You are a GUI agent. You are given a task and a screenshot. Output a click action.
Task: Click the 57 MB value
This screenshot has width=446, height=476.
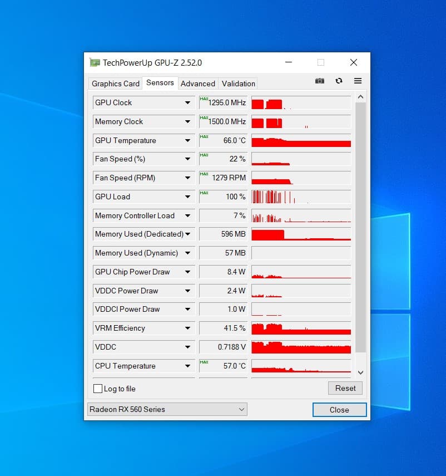click(224, 253)
